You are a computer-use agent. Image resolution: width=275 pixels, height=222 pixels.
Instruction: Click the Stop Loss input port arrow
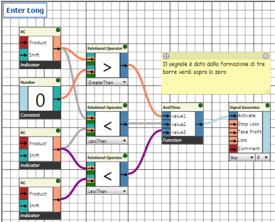coord(233,124)
